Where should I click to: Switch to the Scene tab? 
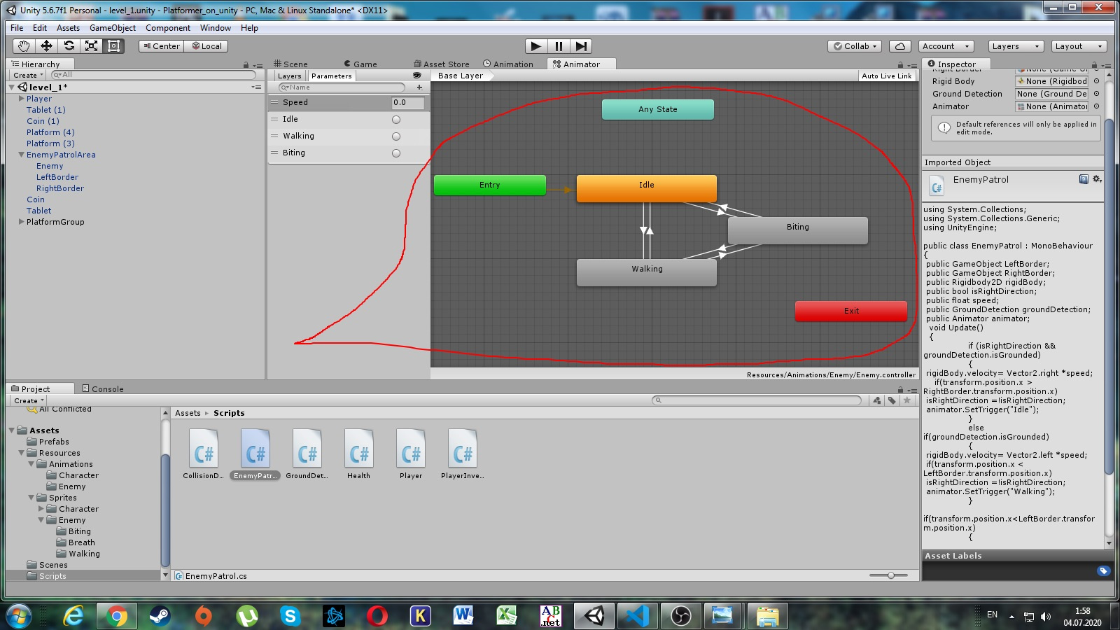tap(290, 64)
